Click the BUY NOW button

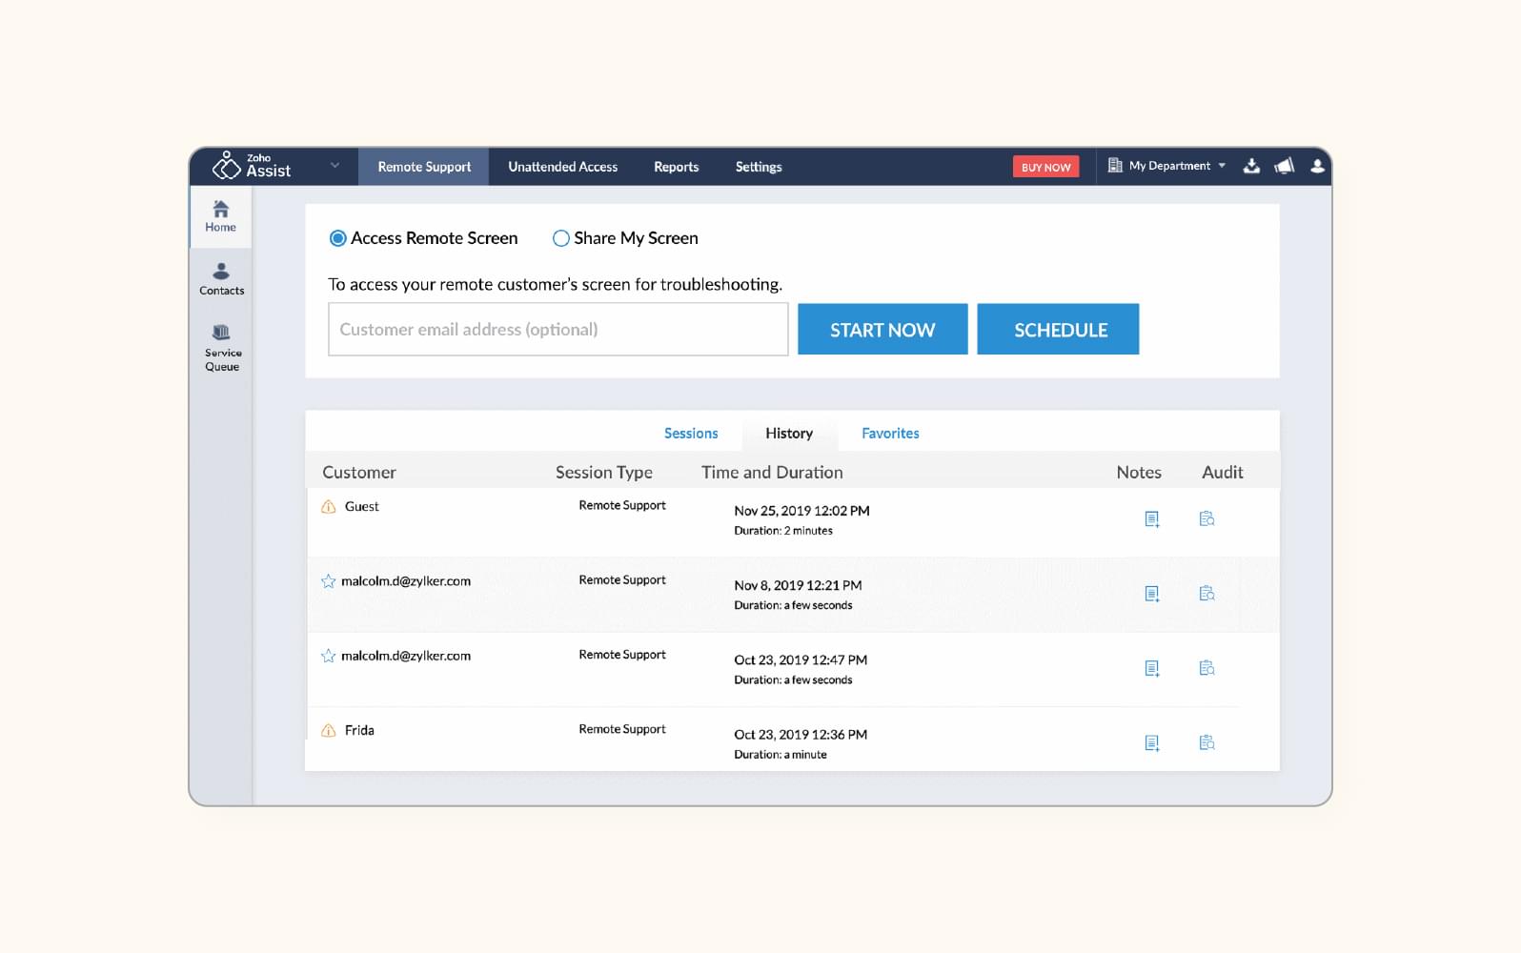1045,167
